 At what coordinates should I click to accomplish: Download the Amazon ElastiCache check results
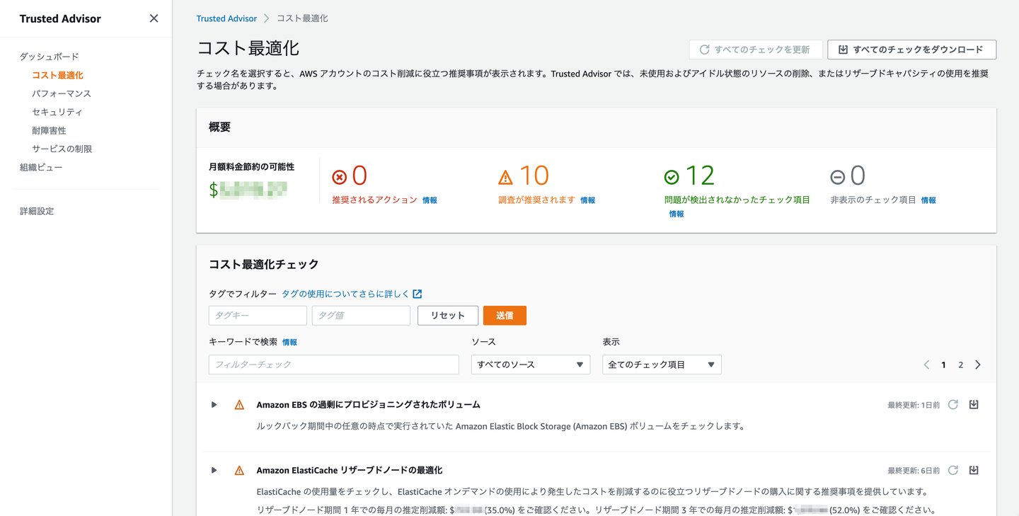(974, 471)
